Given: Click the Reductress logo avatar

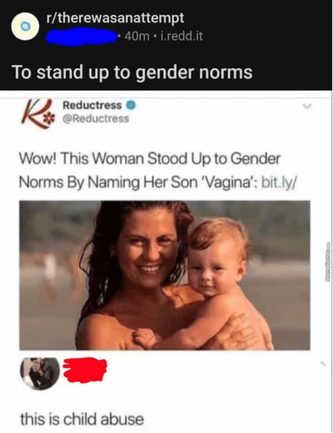Looking at the screenshot, I should coord(37,113).
